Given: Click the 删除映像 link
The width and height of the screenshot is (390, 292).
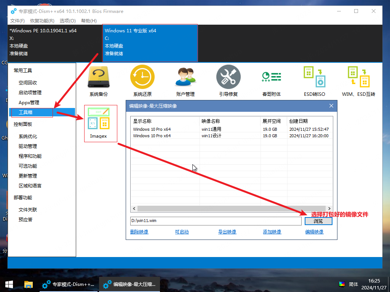Looking at the screenshot, I should pyautogui.click(x=139, y=232).
